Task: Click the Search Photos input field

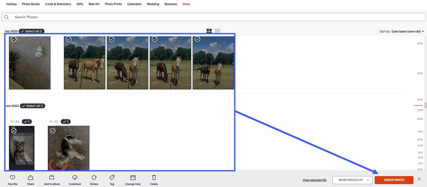Action: pos(214,17)
